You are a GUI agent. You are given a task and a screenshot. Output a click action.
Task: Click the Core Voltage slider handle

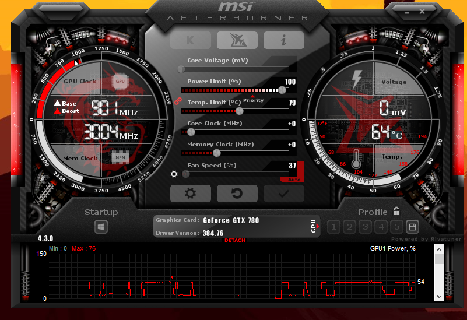[181, 69]
